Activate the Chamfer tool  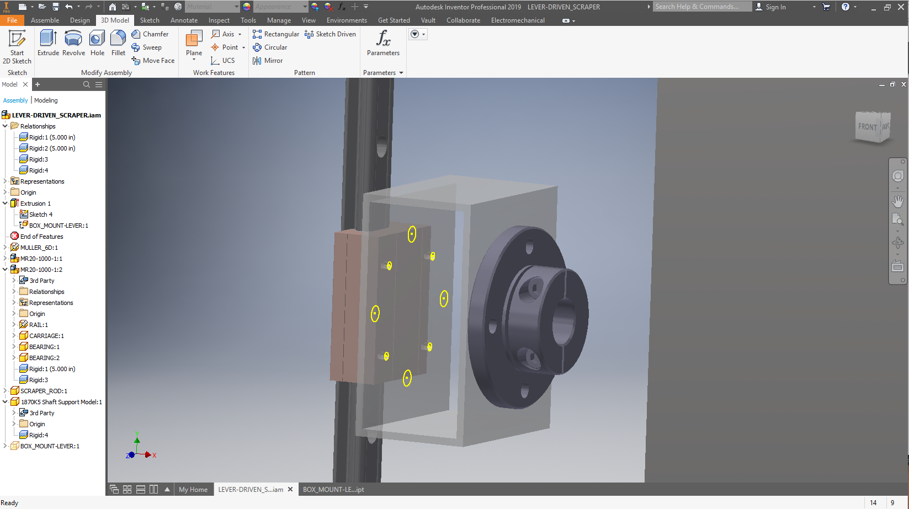point(151,34)
